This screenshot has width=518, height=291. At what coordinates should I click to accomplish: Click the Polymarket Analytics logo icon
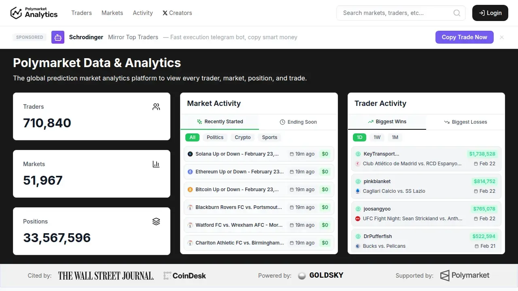16,13
